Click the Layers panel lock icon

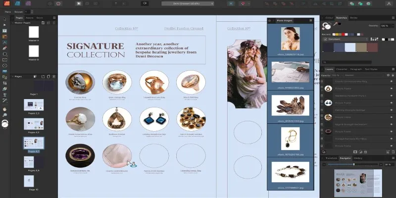click(393, 75)
